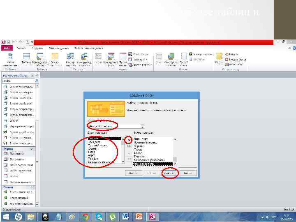This screenshot has width=296, height=222.
Task: Open PowerPoint from the taskbar
Action: pyautogui.click(x=139, y=217)
